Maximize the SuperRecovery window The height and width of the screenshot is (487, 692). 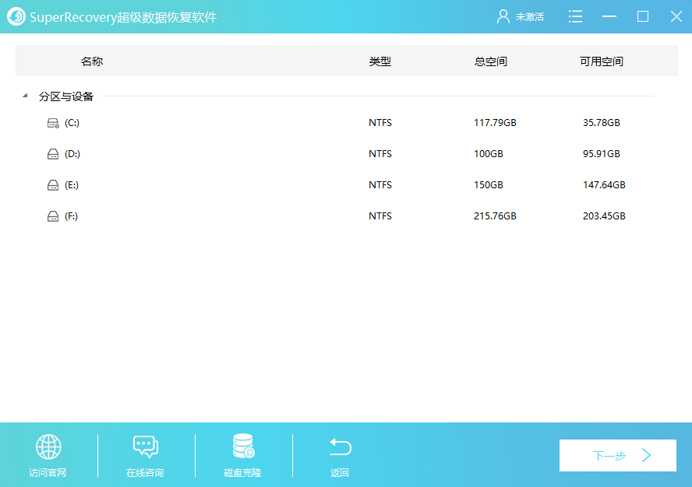pyautogui.click(x=643, y=17)
